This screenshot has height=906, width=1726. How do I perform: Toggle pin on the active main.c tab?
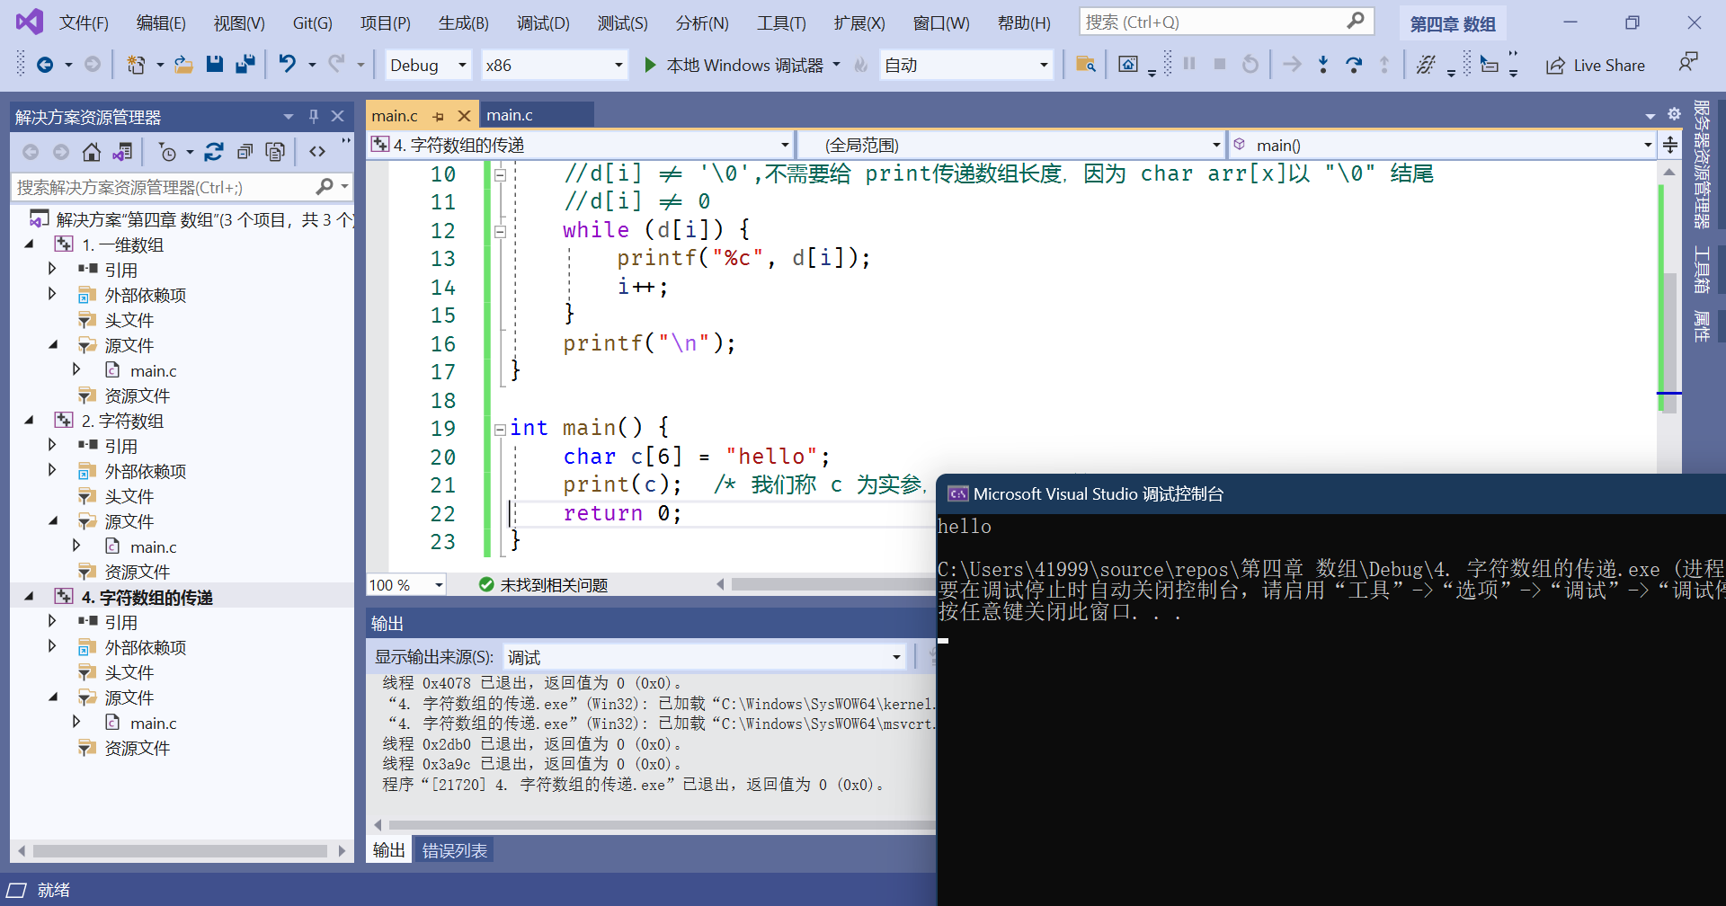439,116
